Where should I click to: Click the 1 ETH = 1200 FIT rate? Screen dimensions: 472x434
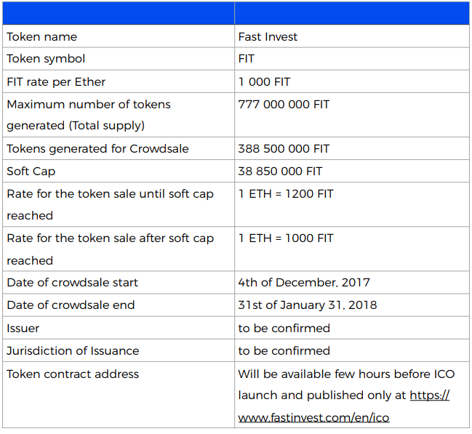tap(286, 194)
